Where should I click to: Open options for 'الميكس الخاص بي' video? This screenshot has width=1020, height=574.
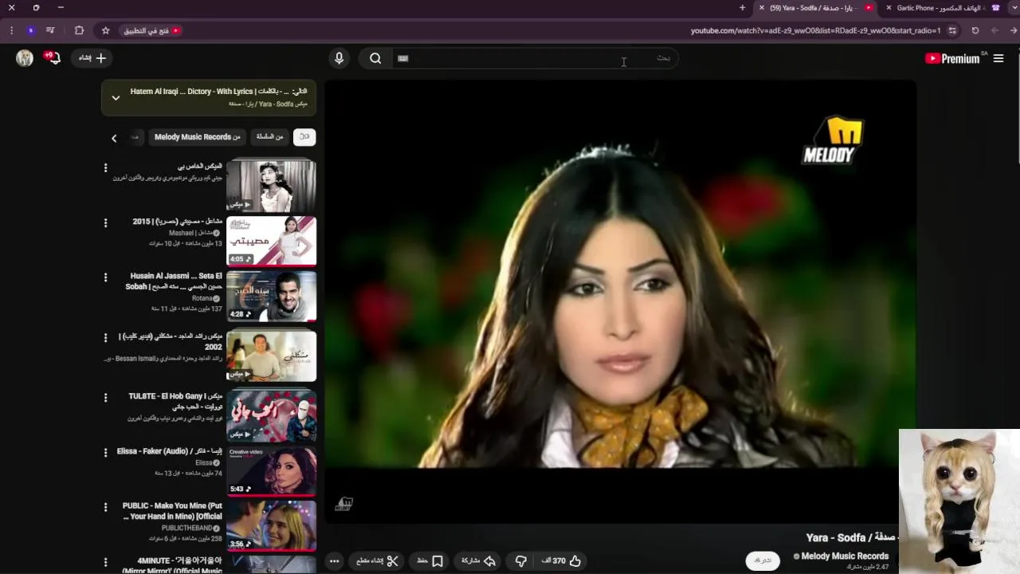pos(105,167)
